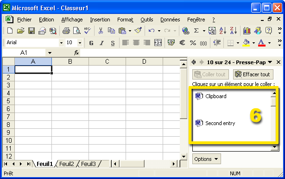The width and height of the screenshot is (285, 179).
Task: Toggle left alignment
Action: click(126, 43)
